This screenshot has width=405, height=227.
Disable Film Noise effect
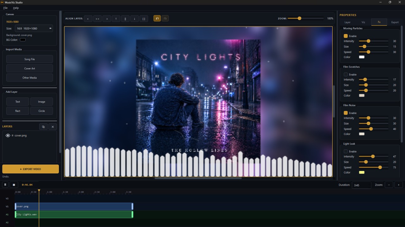346,113
